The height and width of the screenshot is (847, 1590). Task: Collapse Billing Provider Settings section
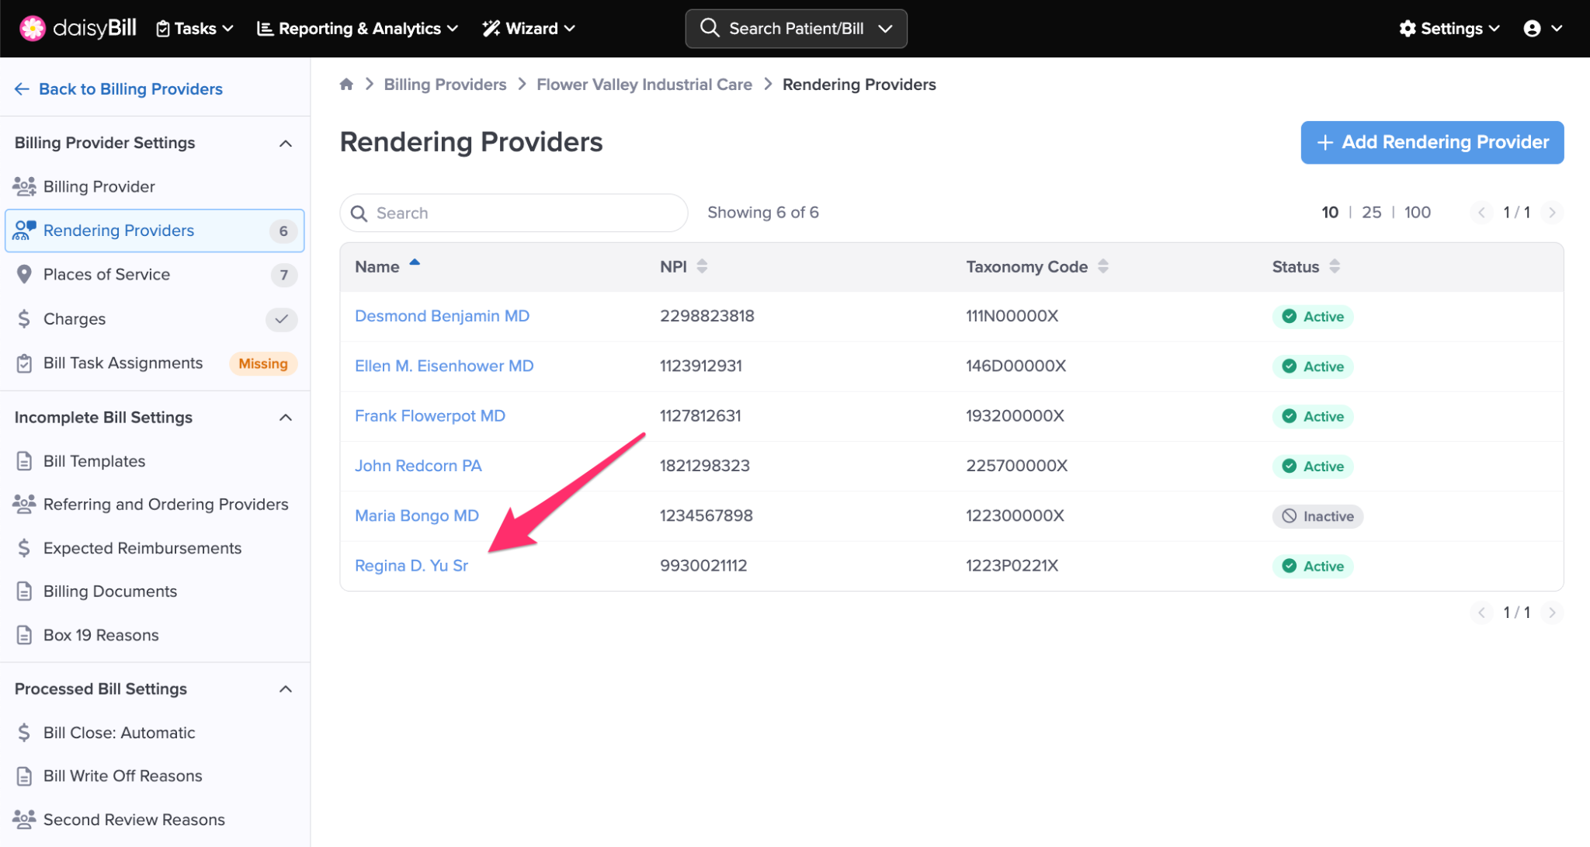(x=286, y=143)
